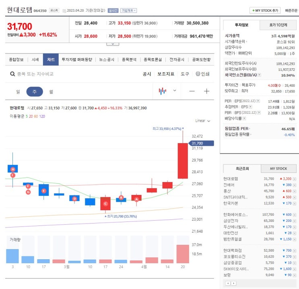Click the search field 종목 또는 지수비교
299x289 pixels.
(35, 74)
